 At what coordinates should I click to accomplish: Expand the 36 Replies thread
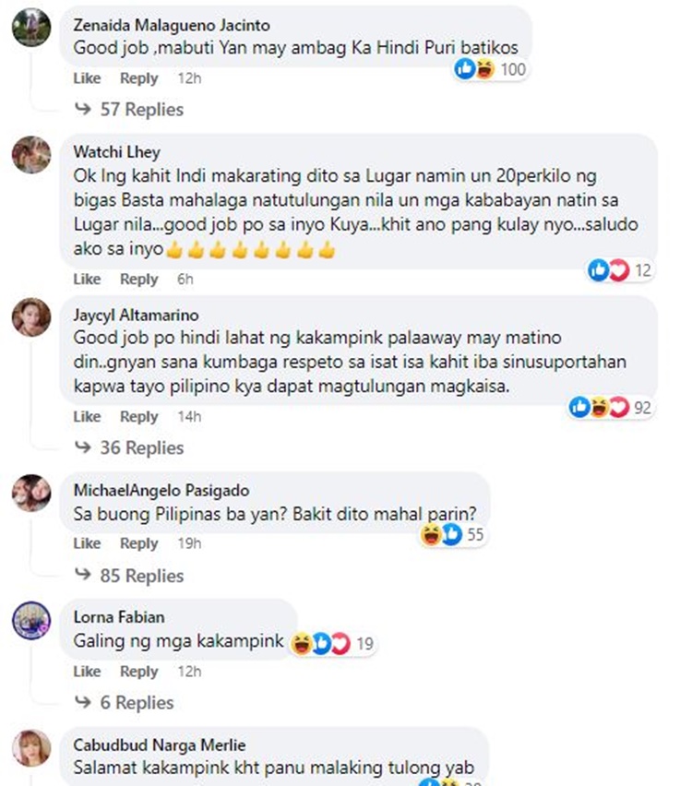pyautogui.click(x=129, y=447)
